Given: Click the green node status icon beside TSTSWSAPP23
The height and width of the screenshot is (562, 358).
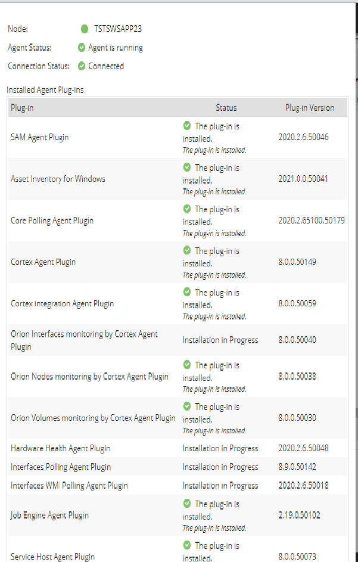Looking at the screenshot, I should [84, 29].
